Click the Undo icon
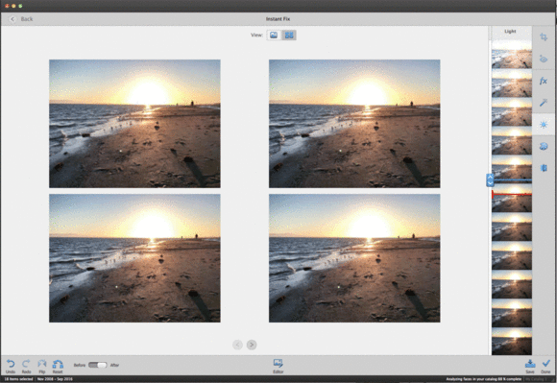 [11, 364]
